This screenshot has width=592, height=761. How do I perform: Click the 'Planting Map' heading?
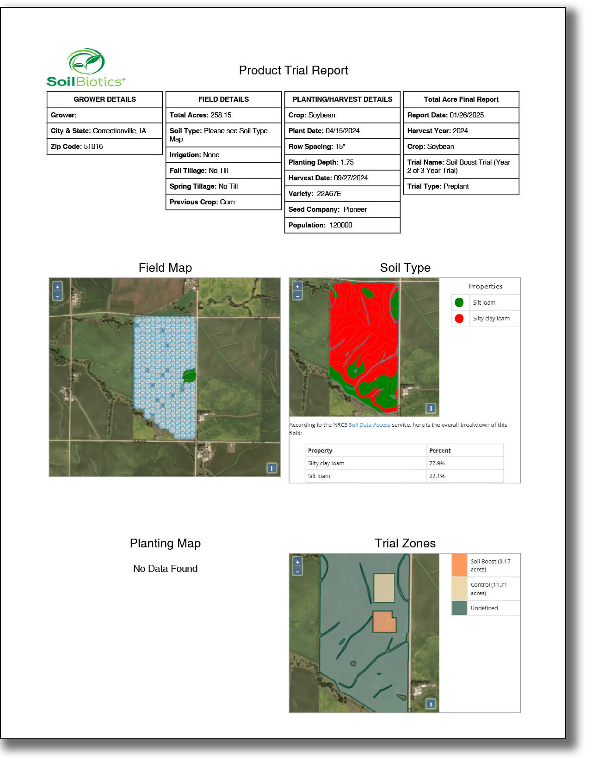pos(165,543)
